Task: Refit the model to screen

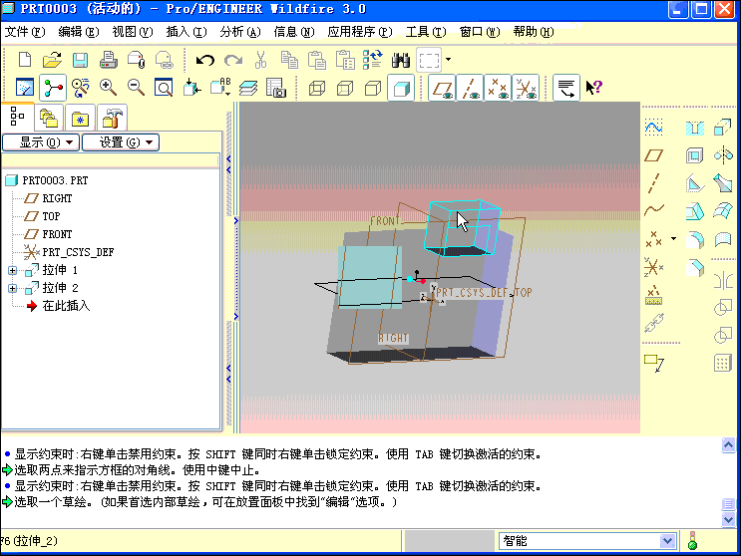Action: (x=164, y=88)
